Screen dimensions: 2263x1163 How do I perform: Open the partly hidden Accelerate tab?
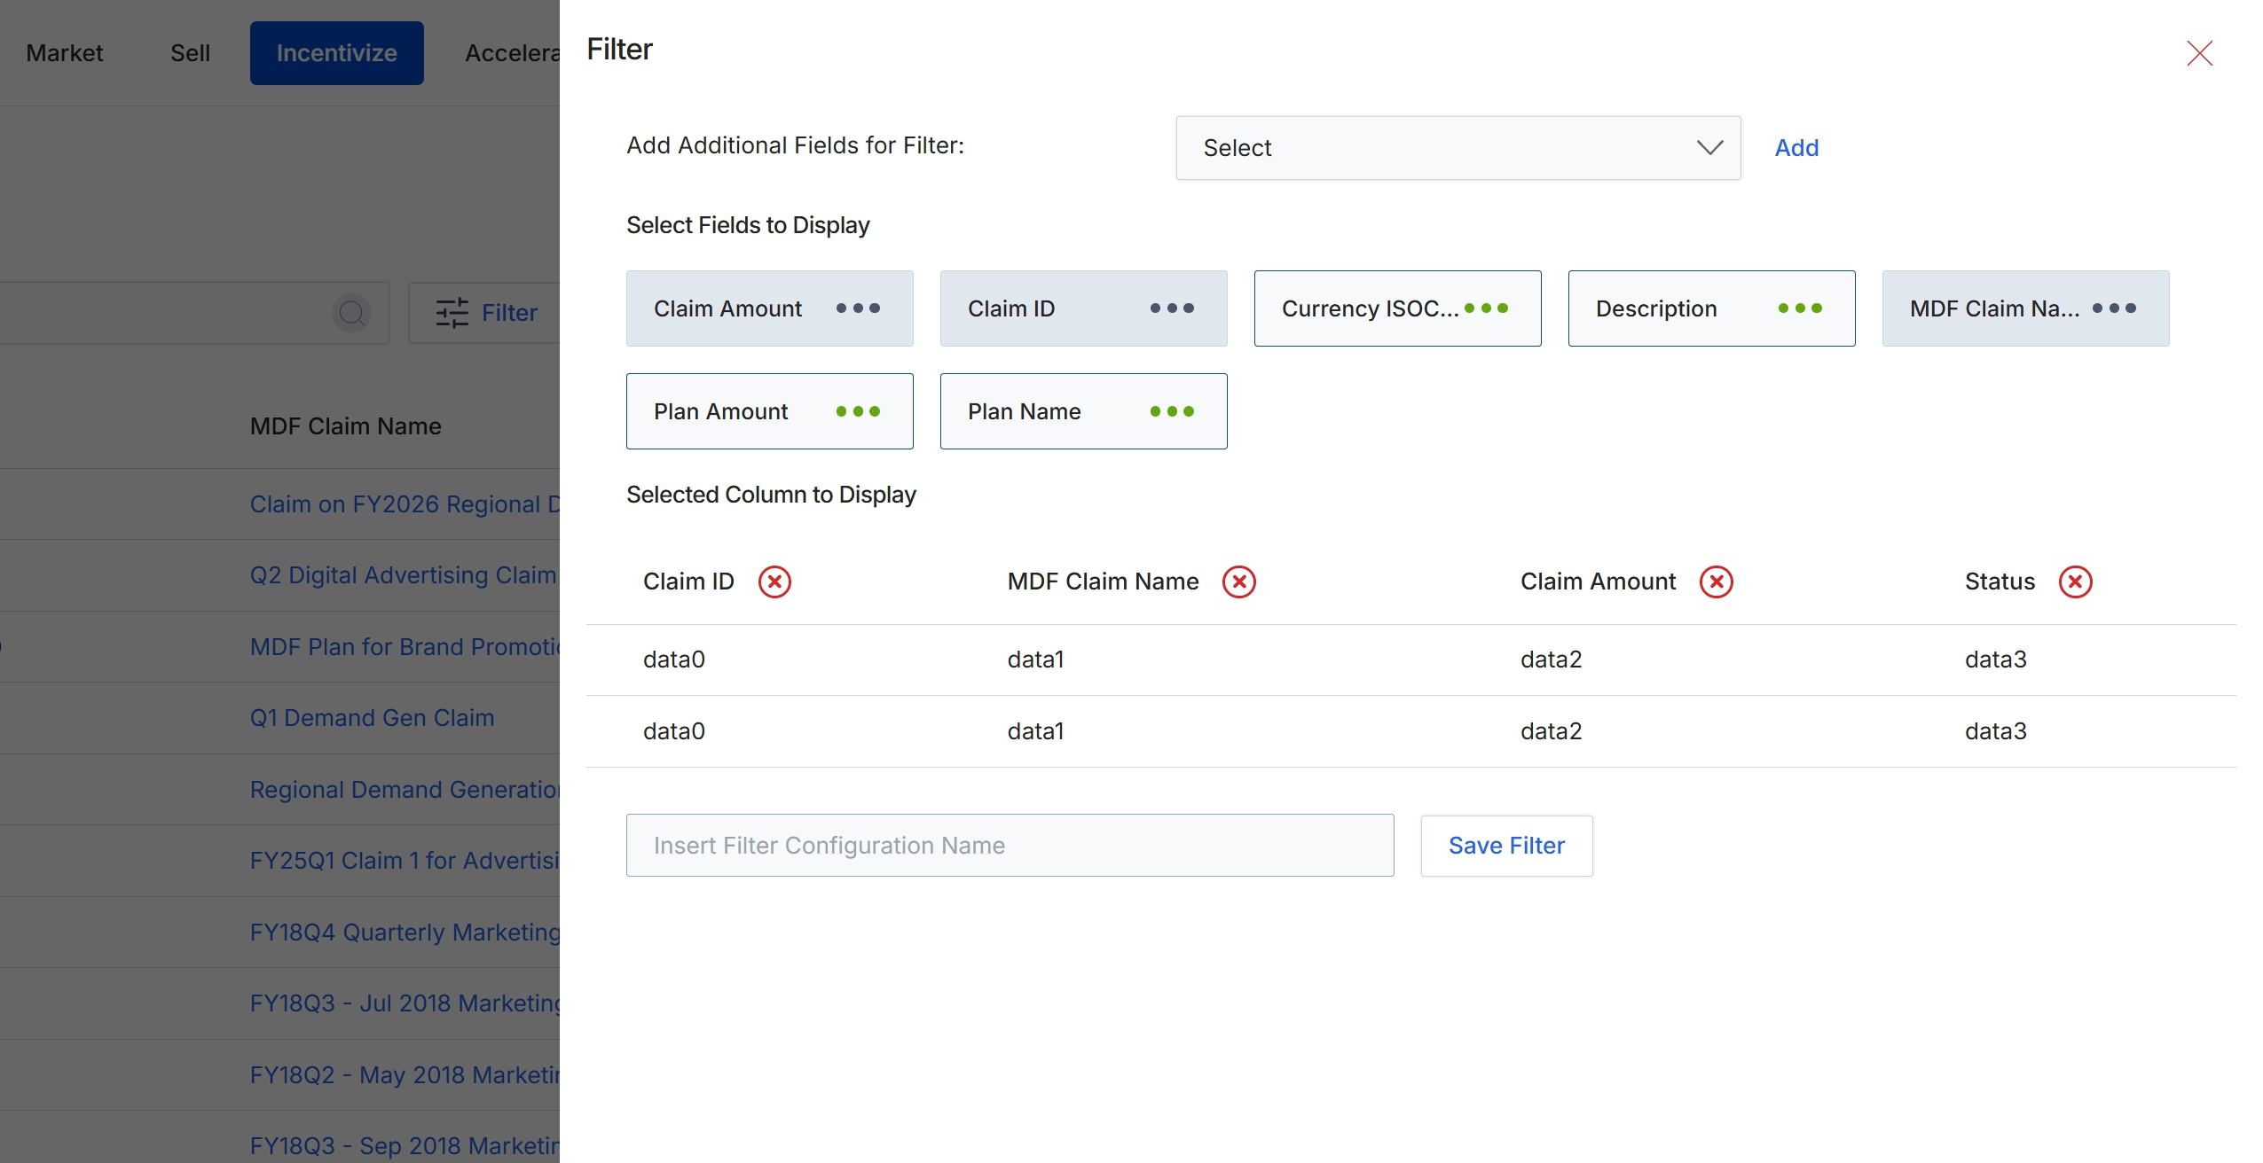click(x=512, y=53)
